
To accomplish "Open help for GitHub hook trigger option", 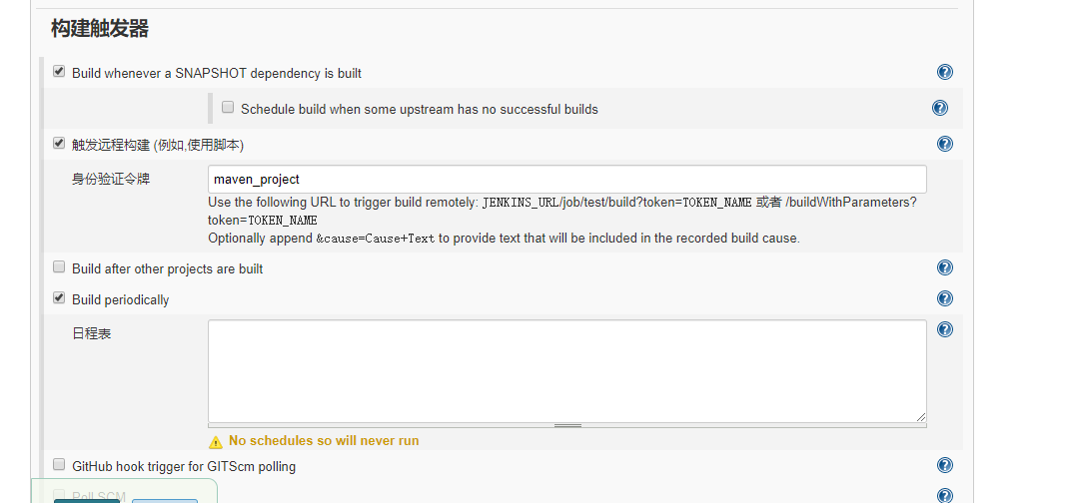I will tap(944, 465).
